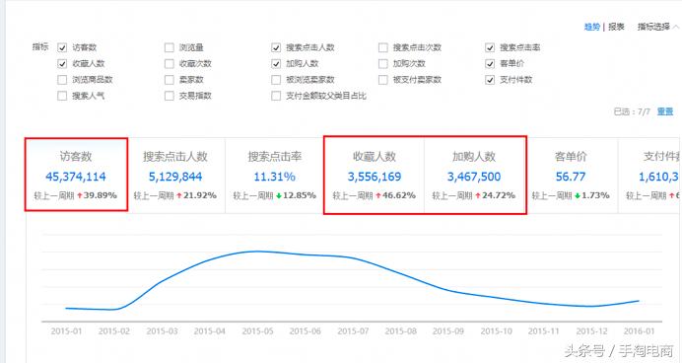Switch to the 报表 view
This screenshot has width=682, height=363.
(616, 27)
